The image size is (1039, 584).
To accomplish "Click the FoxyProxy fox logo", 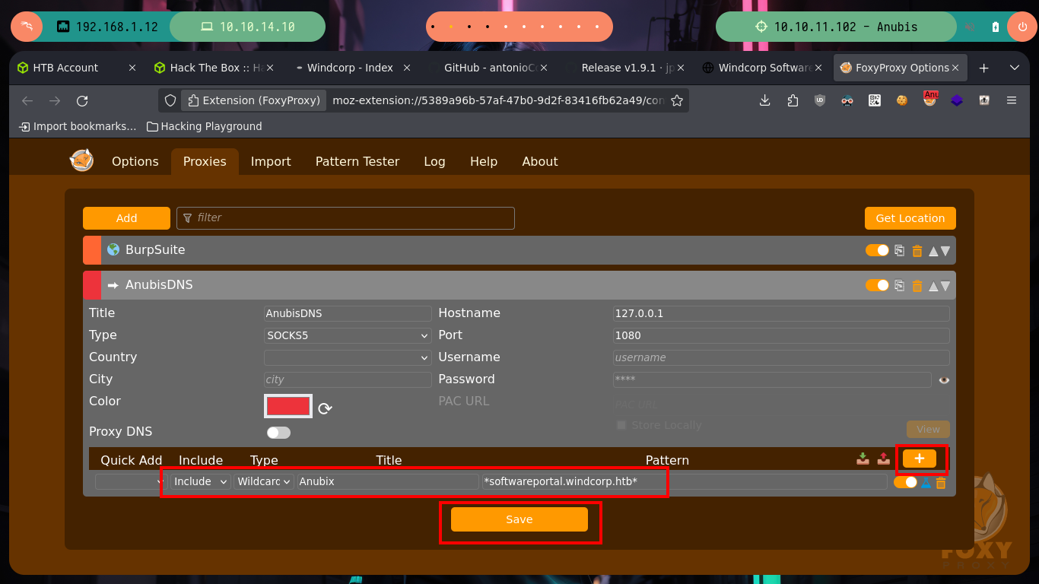I will (81, 160).
